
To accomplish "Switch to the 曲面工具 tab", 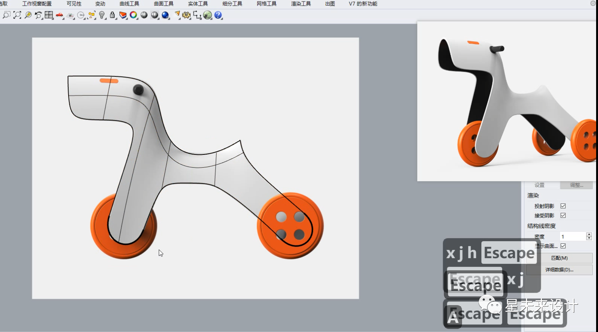I will (x=164, y=4).
